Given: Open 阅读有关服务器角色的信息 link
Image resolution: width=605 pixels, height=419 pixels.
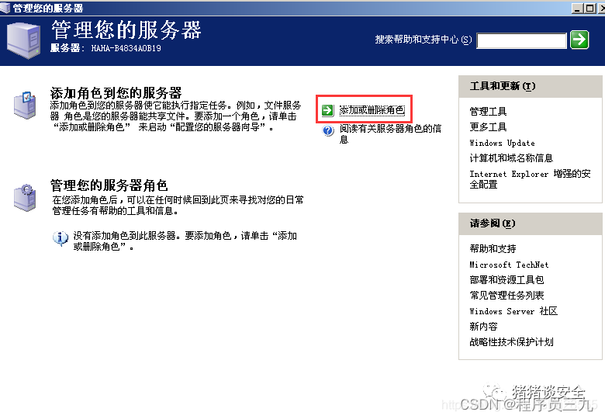Looking at the screenshot, I should [x=390, y=133].
